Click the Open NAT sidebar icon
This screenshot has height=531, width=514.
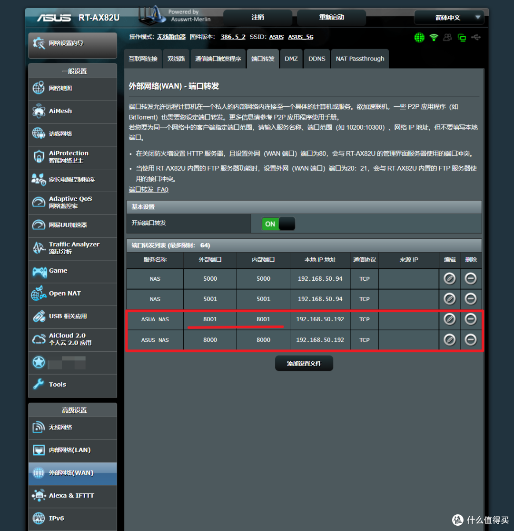tap(38, 294)
